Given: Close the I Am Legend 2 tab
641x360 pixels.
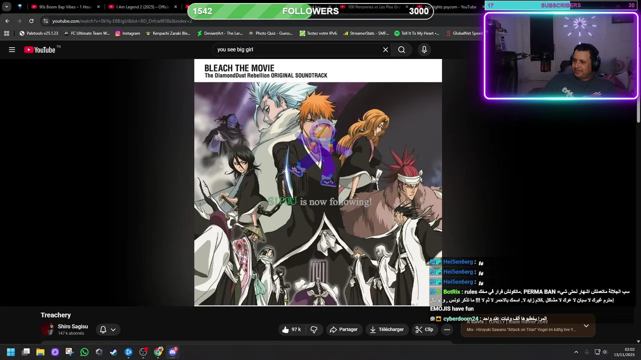Looking at the screenshot, I should coord(175,7).
